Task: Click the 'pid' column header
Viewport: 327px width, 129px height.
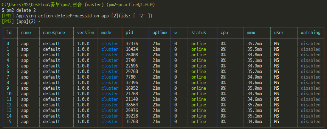Action: click(129, 33)
